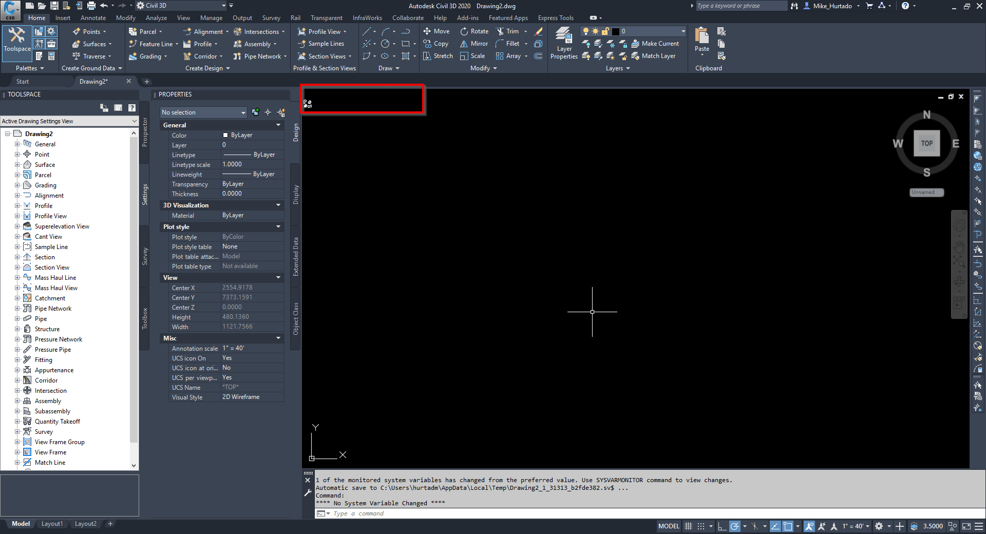Click the black color swatch for layer 0

(615, 32)
